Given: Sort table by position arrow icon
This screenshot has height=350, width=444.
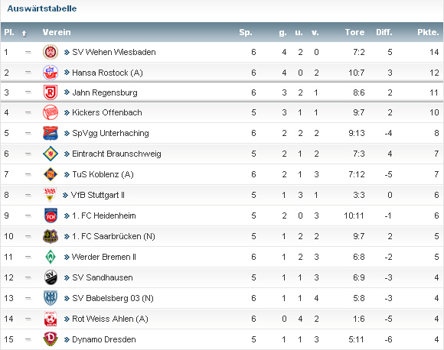Looking at the screenshot, I should click(24, 34).
